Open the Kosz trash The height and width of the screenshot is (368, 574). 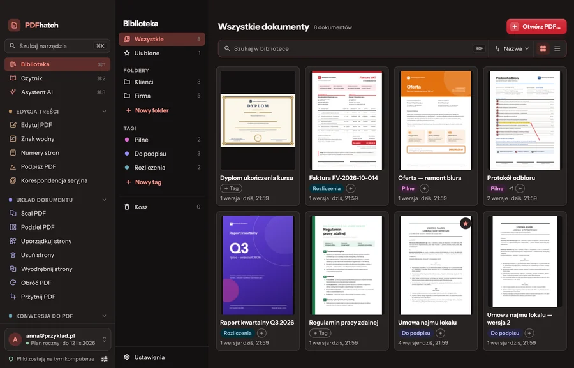point(162,207)
